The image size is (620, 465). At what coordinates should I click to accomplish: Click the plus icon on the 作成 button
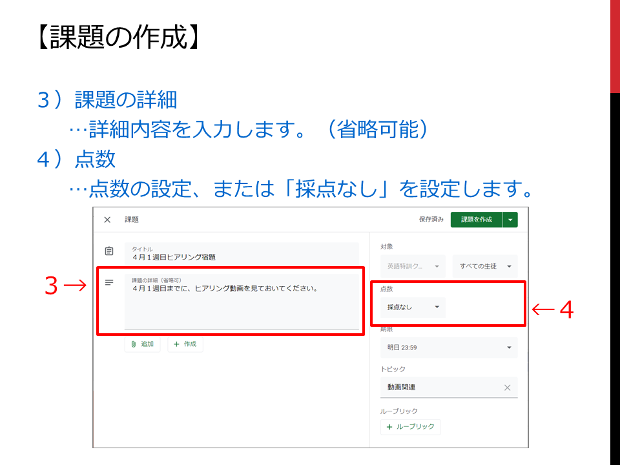click(176, 344)
